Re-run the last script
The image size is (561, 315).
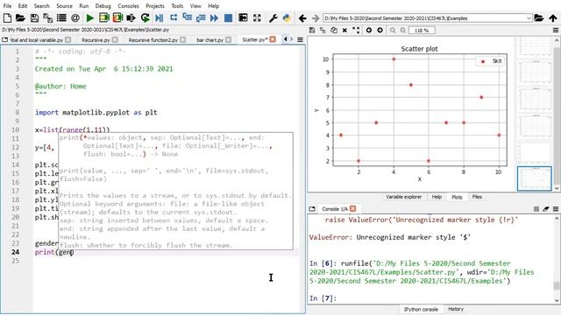pos(145,17)
